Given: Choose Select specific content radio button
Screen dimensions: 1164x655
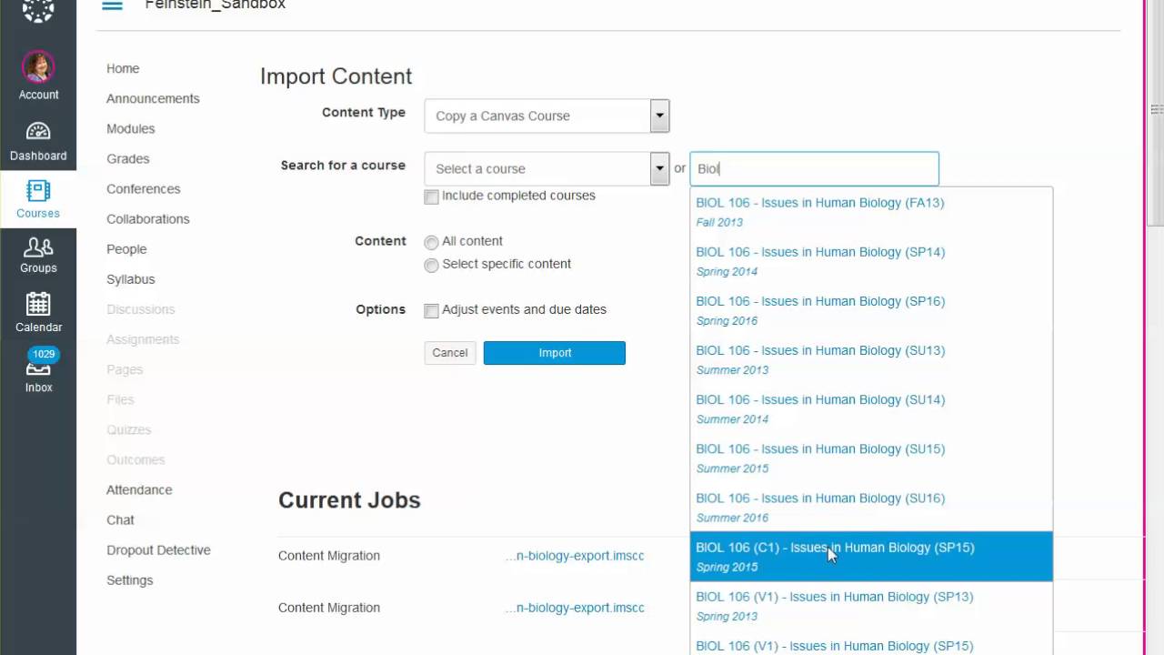Looking at the screenshot, I should pyautogui.click(x=432, y=265).
